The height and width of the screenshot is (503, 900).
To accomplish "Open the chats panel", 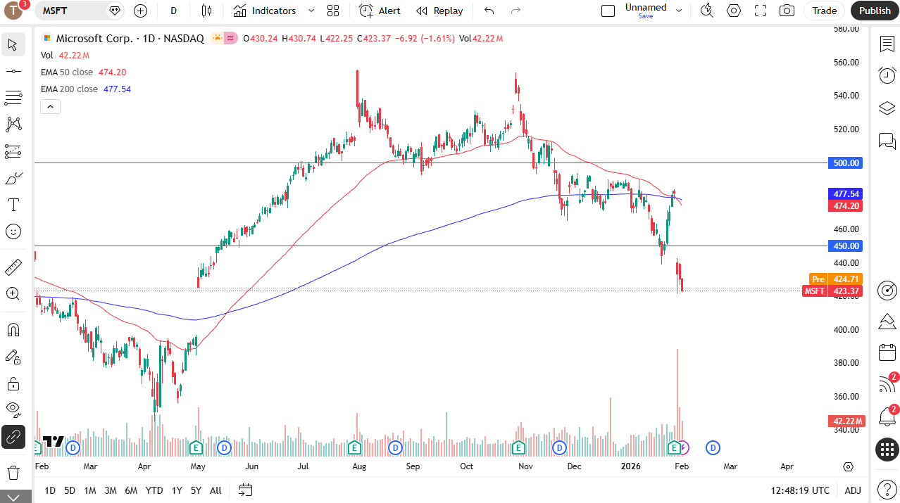I will point(887,140).
